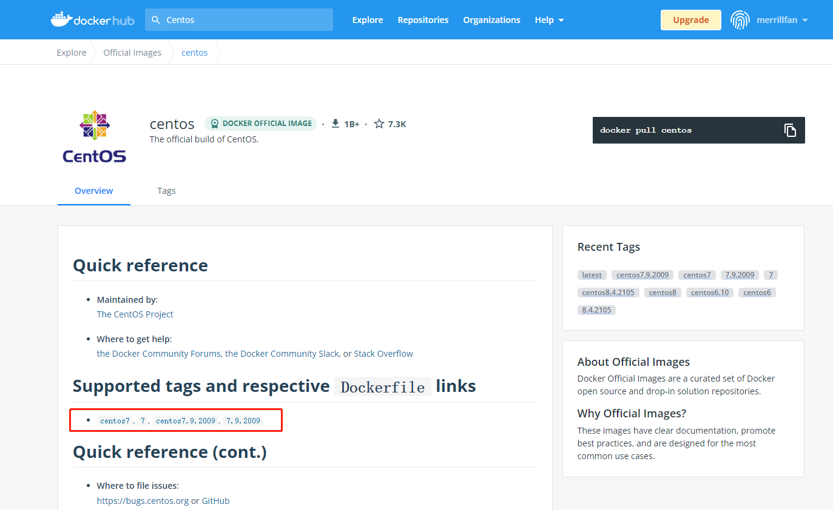Screen dimensions: 833x510
Task: Open The CentOS Project link
Action: 135,314
